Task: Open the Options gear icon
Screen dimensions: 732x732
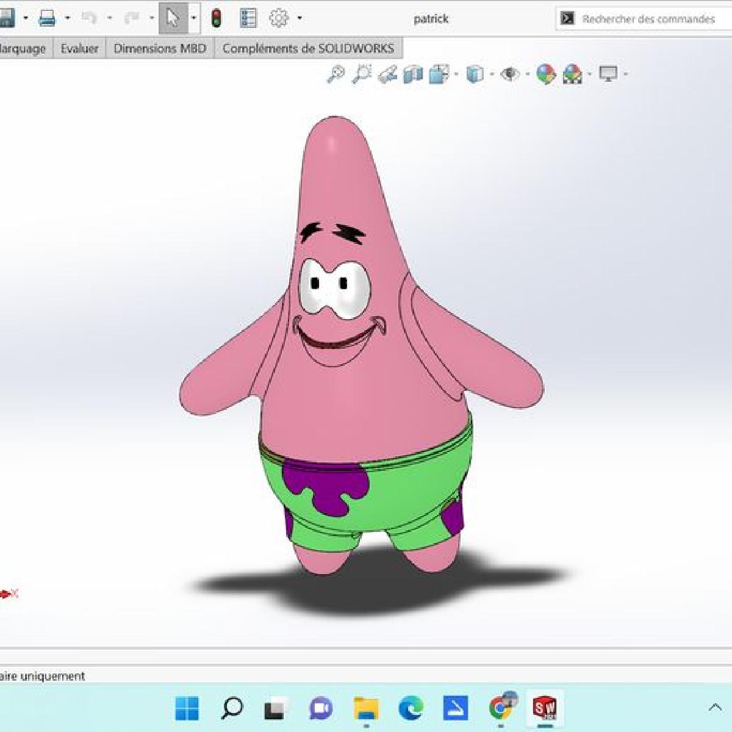Action: 279,18
